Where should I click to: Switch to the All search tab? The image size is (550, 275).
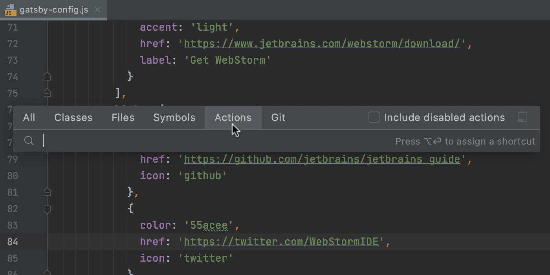pos(29,117)
